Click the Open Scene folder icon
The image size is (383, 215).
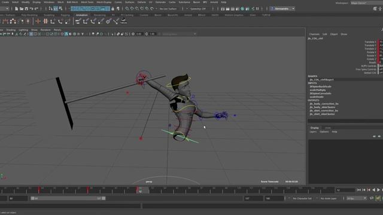(22, 9)
